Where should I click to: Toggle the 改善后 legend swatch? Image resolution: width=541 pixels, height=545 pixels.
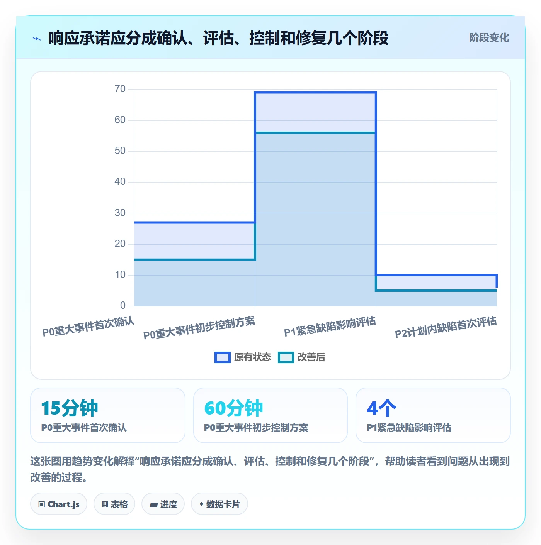(x=286, y=357)
